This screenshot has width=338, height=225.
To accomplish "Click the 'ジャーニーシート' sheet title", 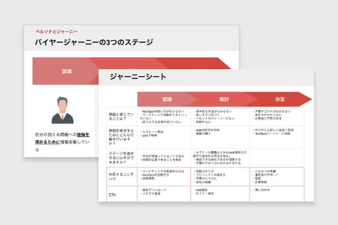I will coord(138,77).
